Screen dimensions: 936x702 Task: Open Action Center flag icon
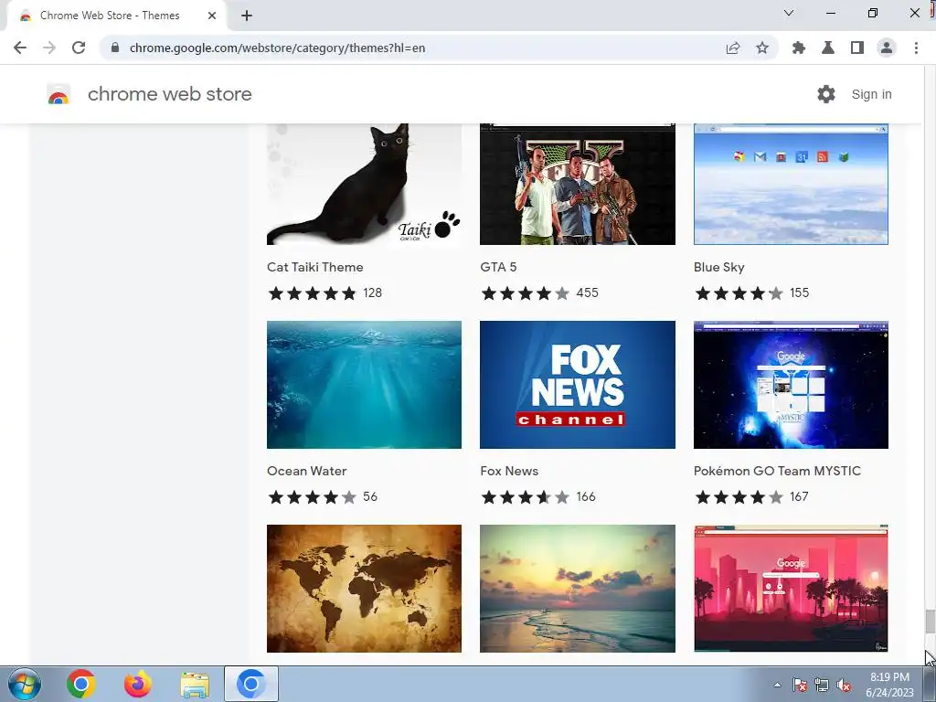tap(800, 685)
